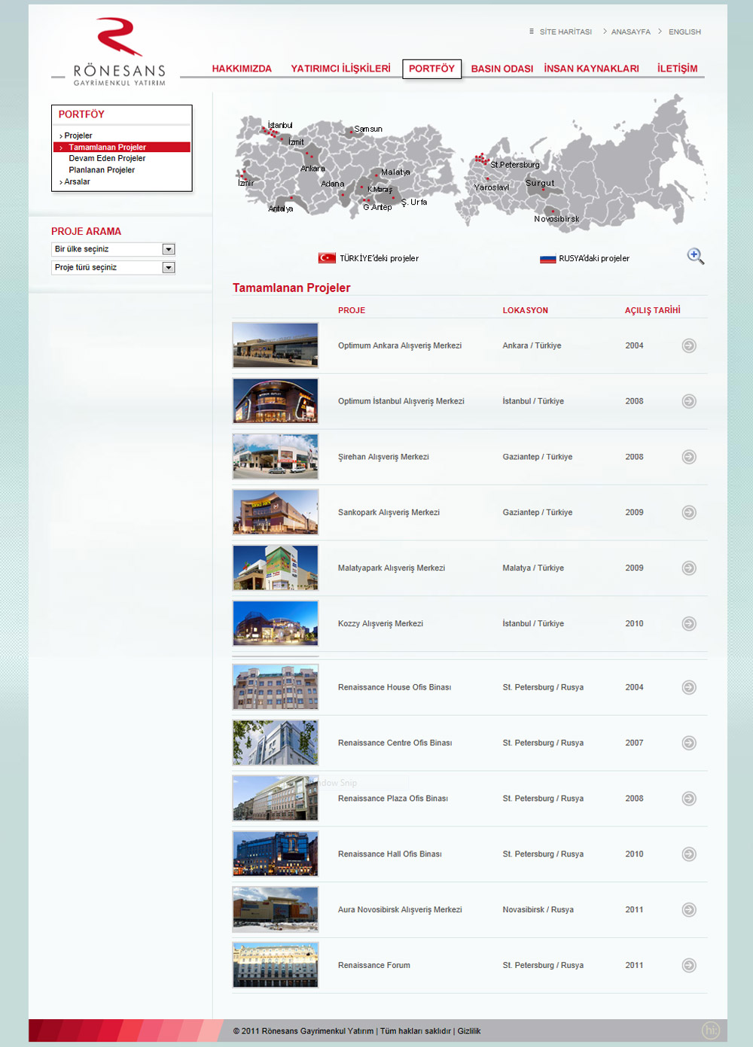753x1047 pixels.
Task: Go to the İLETİŞİM menu item
Action: pos(677,68)
